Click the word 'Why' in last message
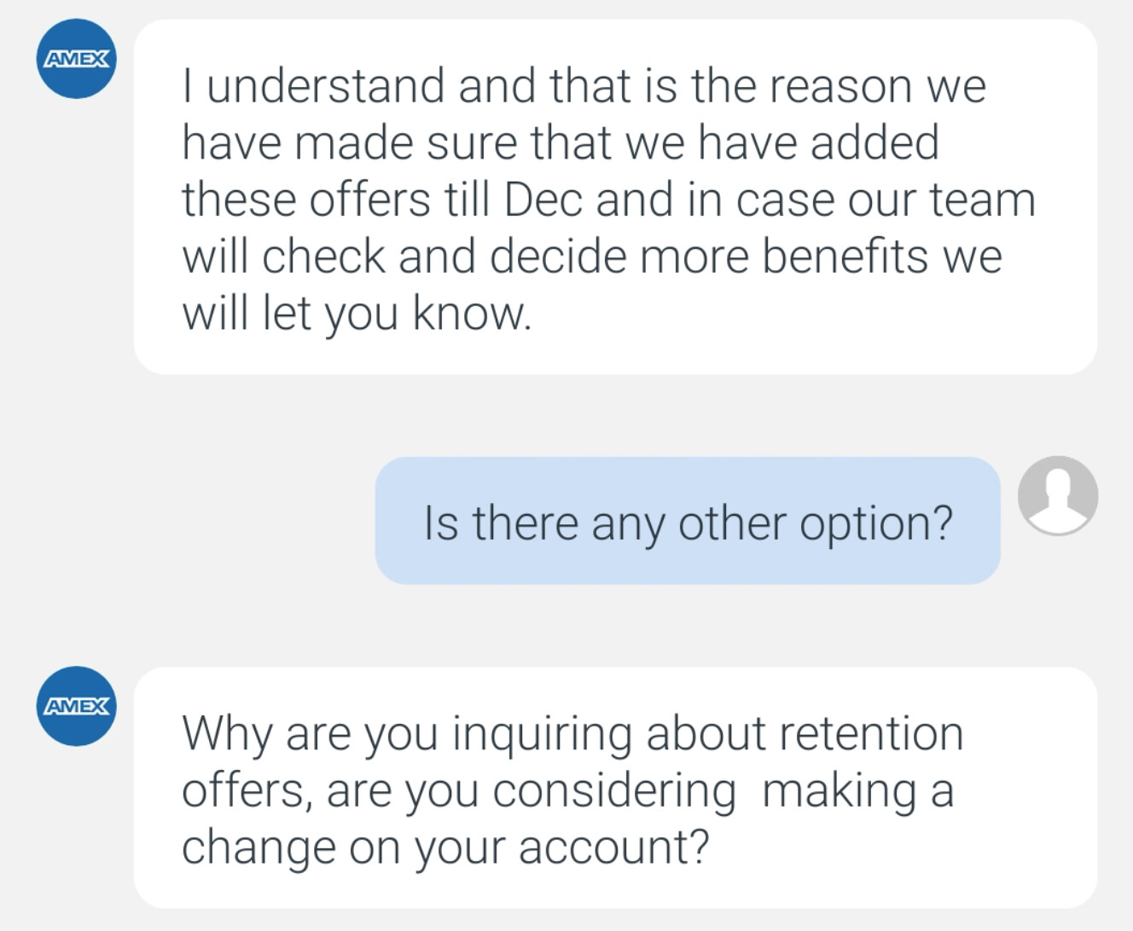 [227, 735]
